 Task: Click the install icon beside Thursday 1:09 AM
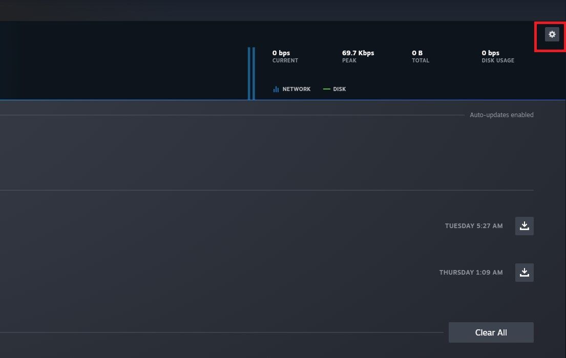(524, 272)
